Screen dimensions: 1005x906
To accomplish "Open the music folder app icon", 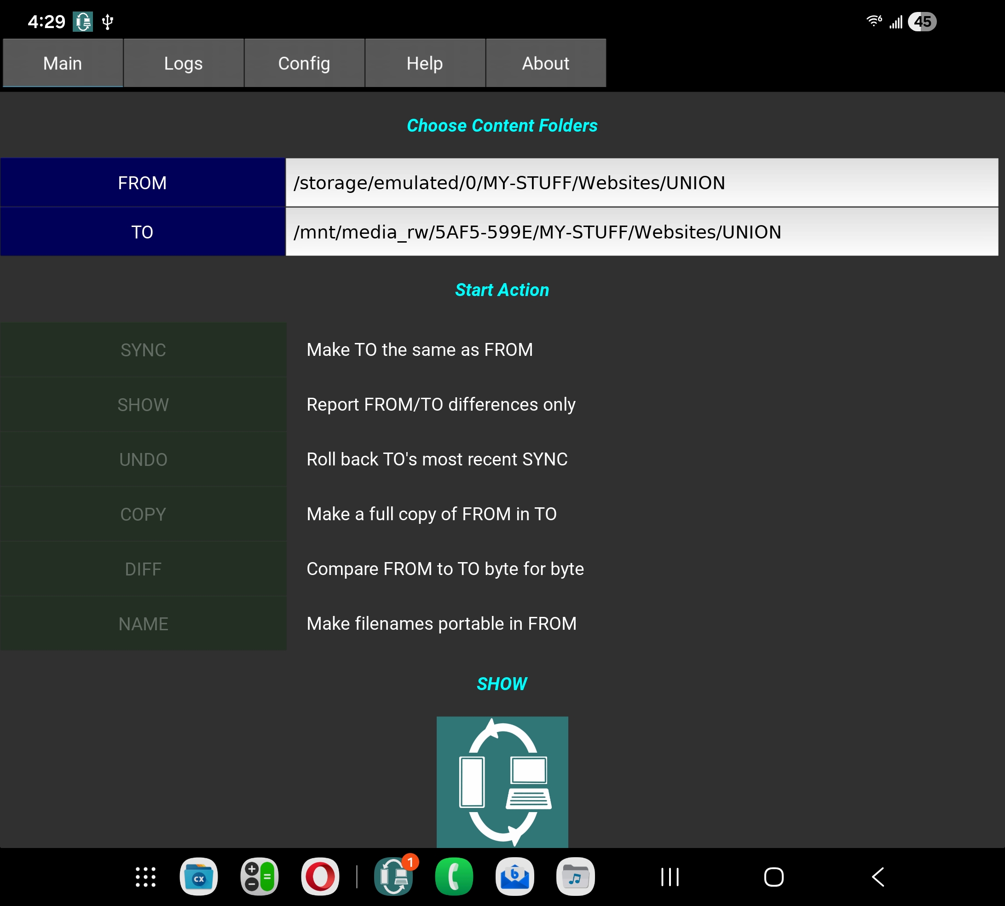I will click(575, 877).
